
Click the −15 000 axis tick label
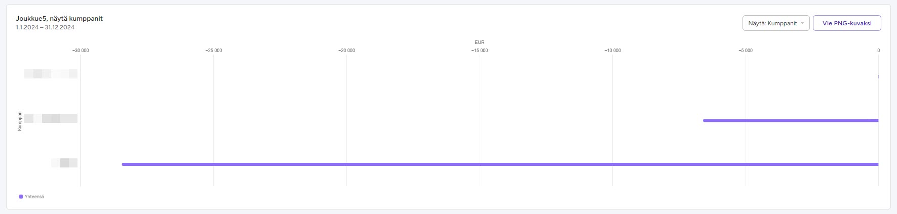[480, 51]
